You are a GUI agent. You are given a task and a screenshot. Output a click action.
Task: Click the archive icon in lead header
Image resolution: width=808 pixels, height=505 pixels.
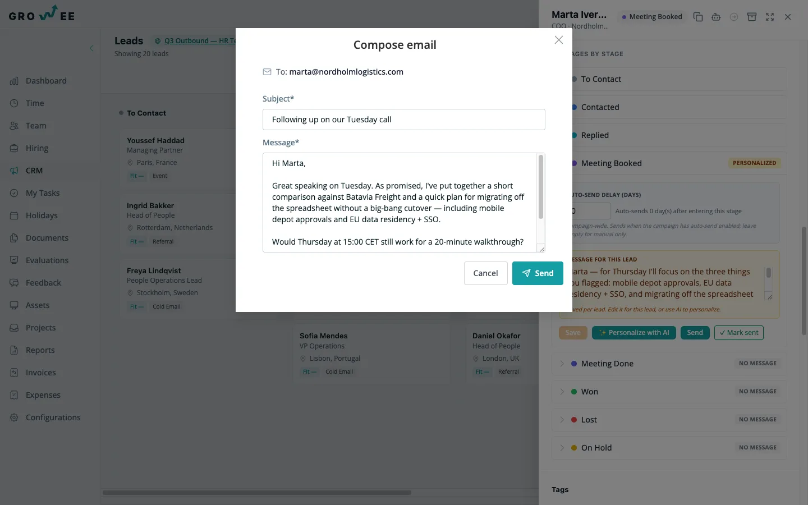pyautogui.click(x=752, y=17)
